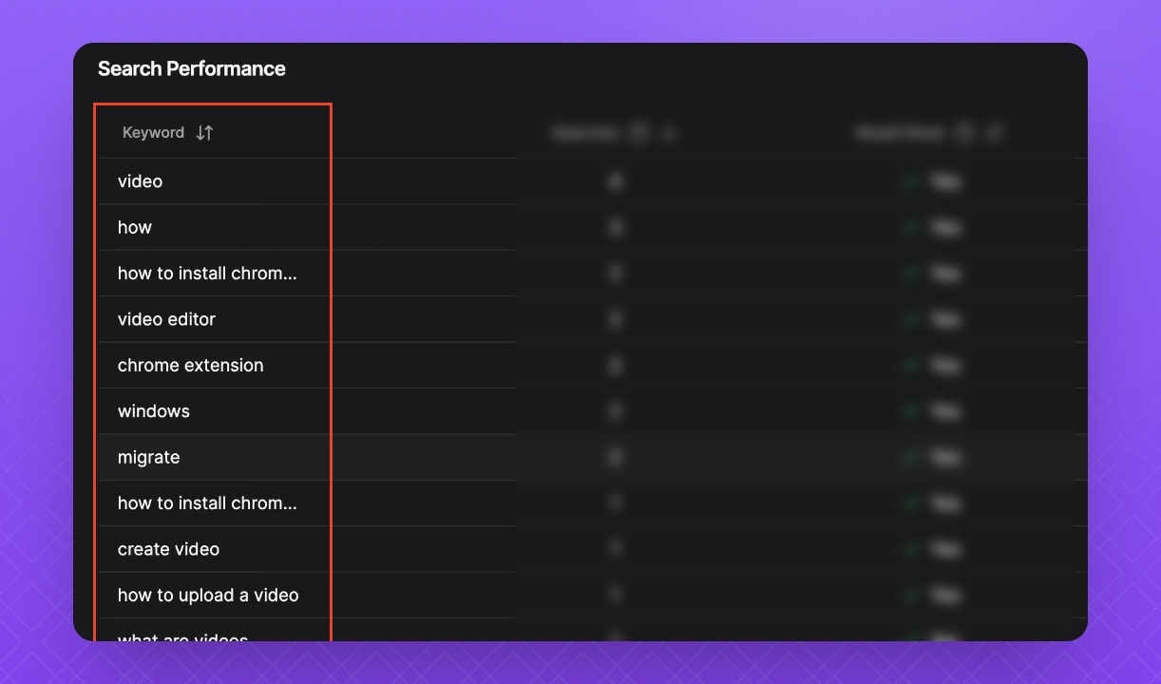
Task: Click the sort arrows beside Keyword
Action: tap(204, 133)
